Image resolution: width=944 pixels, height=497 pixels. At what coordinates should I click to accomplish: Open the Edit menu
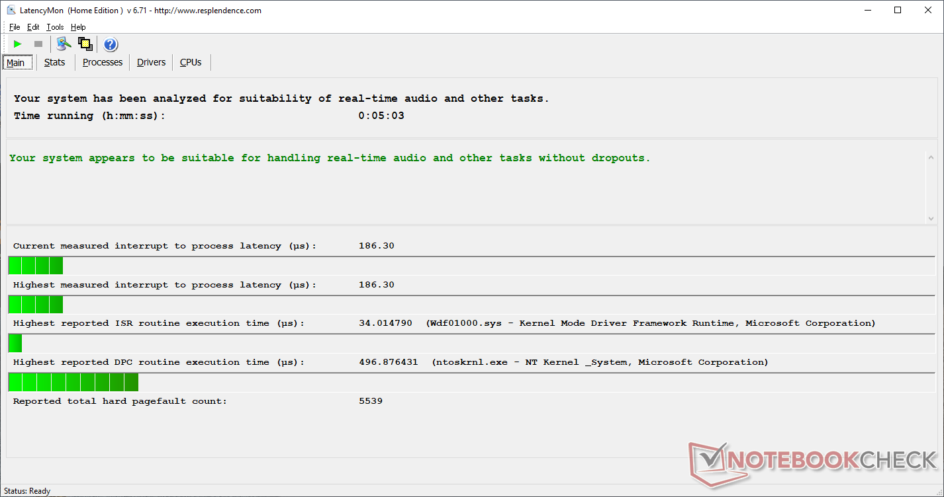(33, 27)
